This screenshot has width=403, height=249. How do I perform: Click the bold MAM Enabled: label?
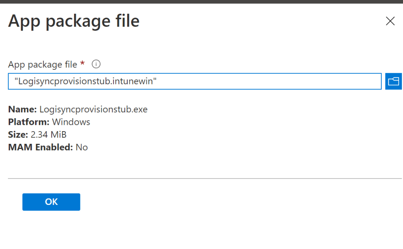[x=41, y=147]
